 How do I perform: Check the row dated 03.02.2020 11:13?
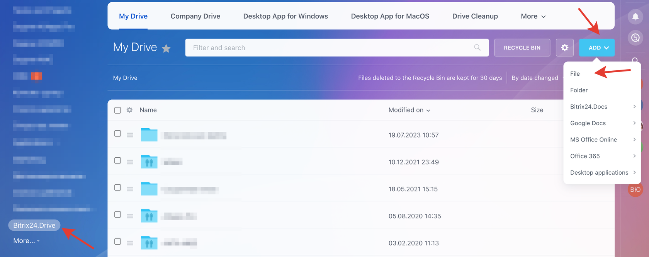[x=118, y=242]
